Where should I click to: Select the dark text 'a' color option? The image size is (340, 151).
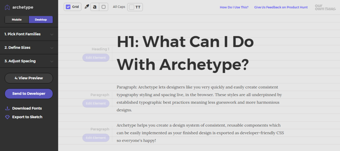coord(95,7)
